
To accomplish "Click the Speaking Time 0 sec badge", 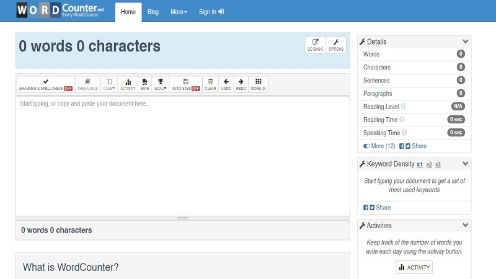I will point(456,133).
